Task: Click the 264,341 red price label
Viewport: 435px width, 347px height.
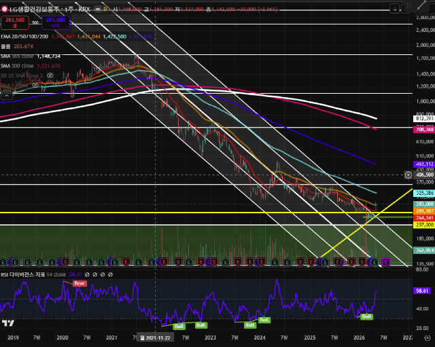Action: (424, 218)
